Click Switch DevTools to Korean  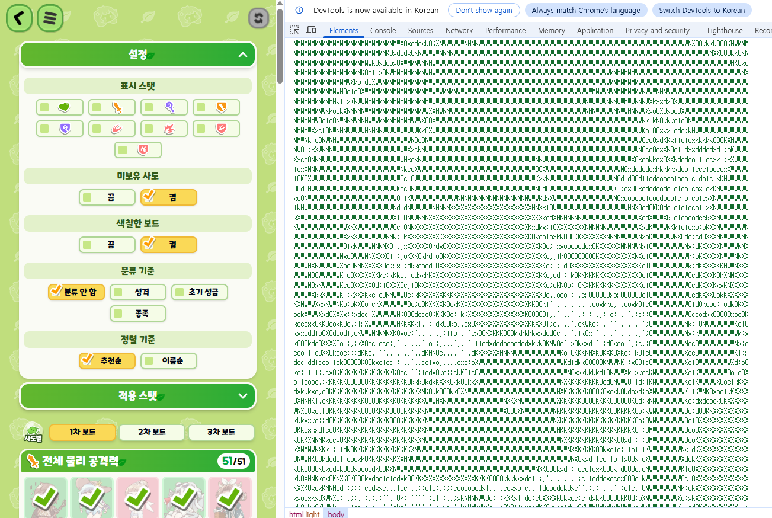pos(701,10)
